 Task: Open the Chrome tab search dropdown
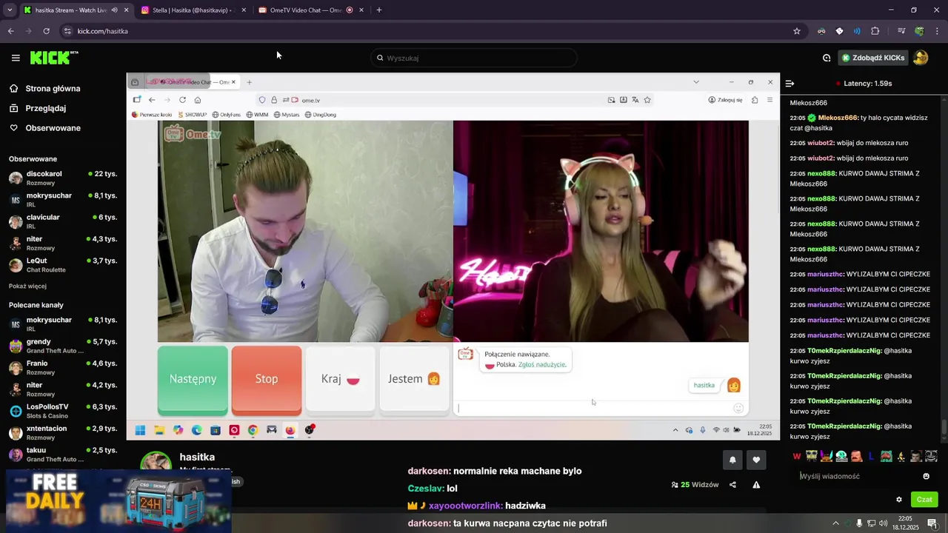pyautogui.click(x=10, y=10)
